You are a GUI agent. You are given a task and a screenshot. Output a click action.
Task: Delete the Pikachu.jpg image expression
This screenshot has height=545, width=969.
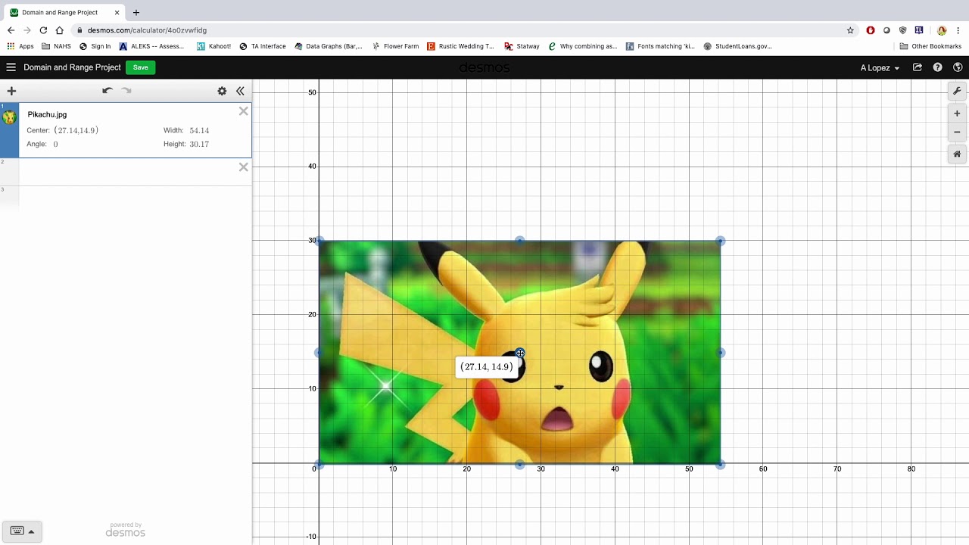(243, 111)
